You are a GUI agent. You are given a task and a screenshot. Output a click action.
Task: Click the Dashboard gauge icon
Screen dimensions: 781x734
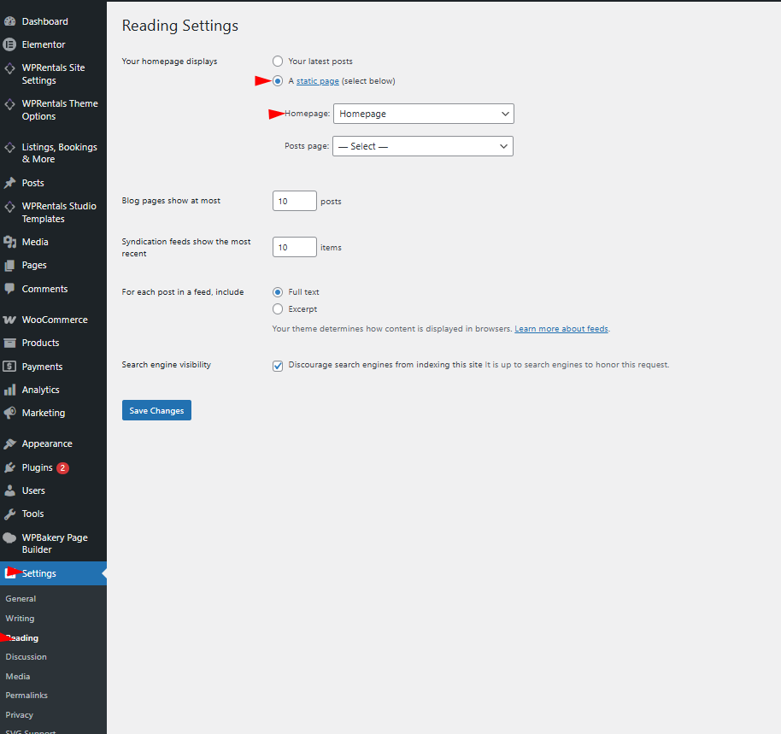[9, 21]
